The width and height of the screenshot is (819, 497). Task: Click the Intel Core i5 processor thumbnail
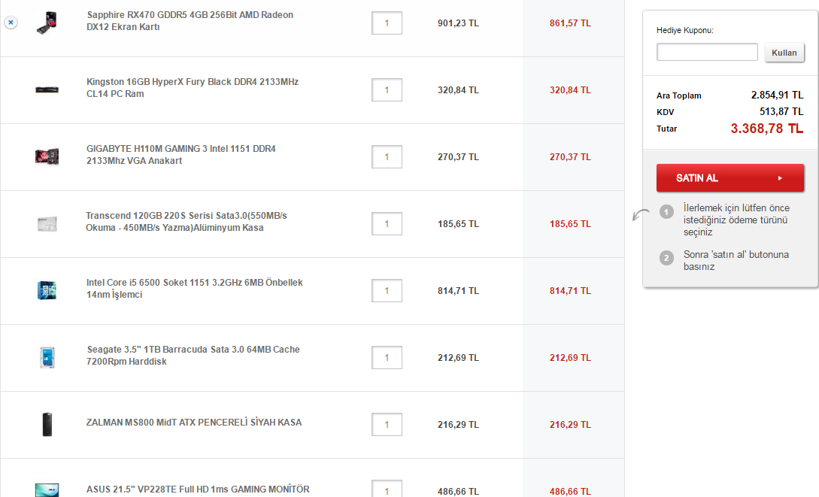(47, 290)
